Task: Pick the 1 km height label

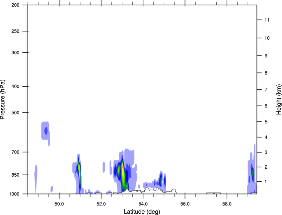Action: (x=266, y=182)
